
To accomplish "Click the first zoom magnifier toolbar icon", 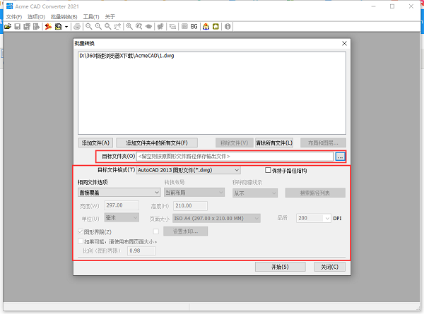I will coord(89,26).
